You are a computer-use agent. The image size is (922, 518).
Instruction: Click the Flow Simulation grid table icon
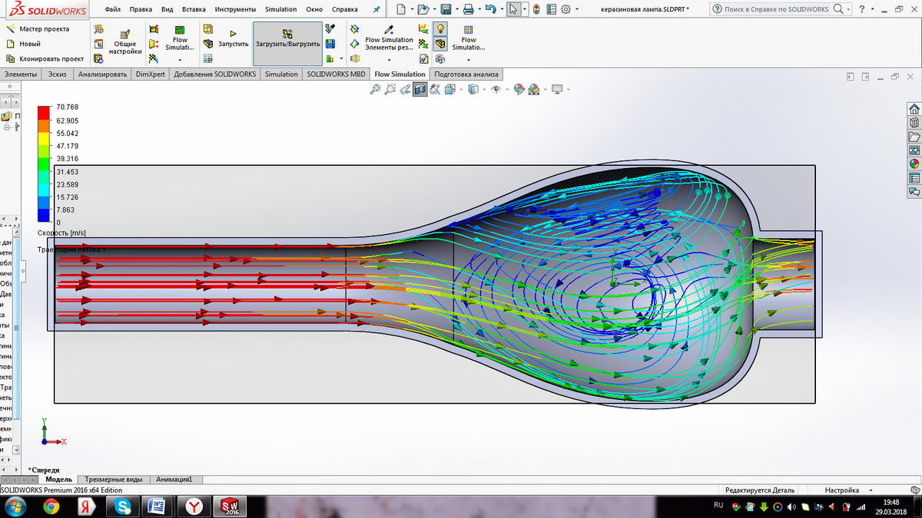(468, 29)
